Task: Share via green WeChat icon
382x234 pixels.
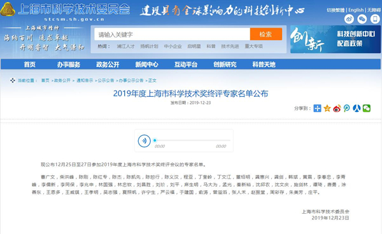Action: click(x=367, y=108)
